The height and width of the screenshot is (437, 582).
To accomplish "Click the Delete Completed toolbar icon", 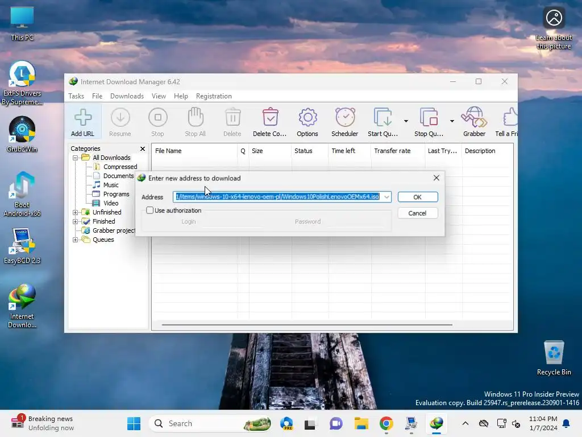I will coord(270,122).
